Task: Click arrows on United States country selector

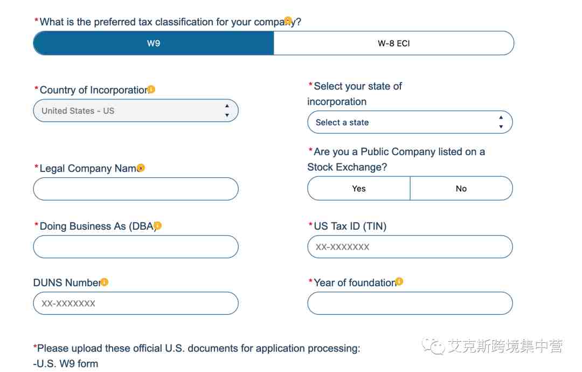Action: tap(227, 111)
